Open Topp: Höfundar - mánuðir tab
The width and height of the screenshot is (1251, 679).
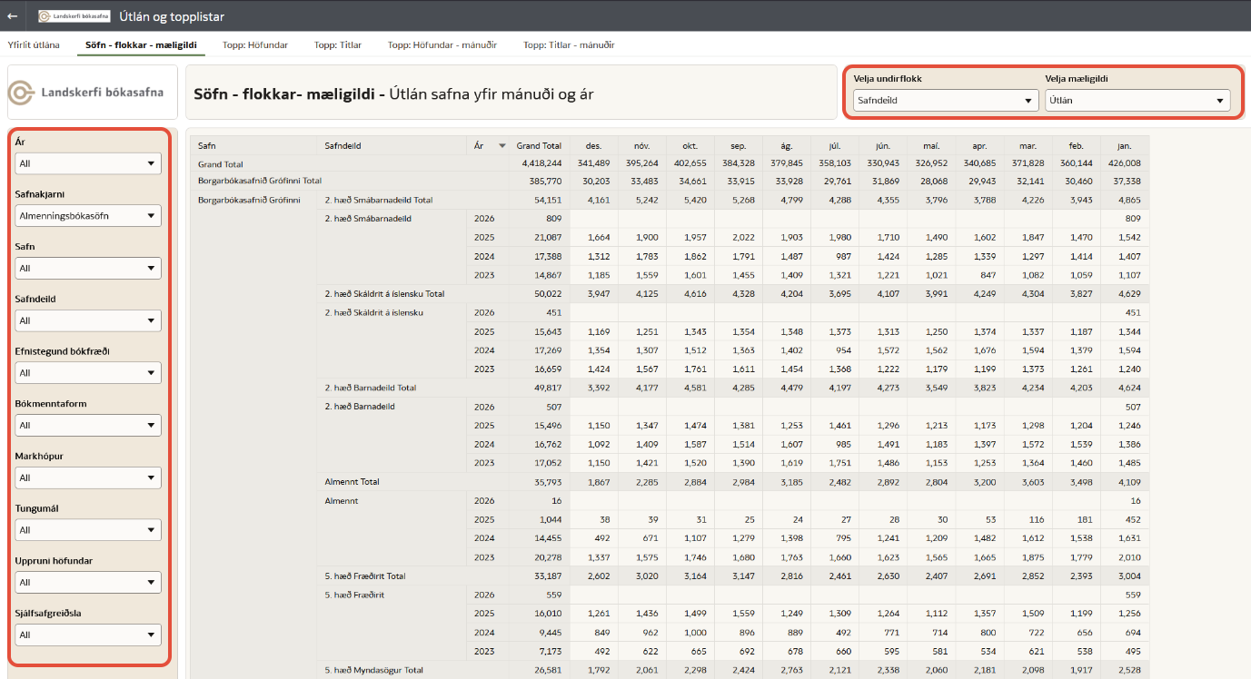[443, 44]
